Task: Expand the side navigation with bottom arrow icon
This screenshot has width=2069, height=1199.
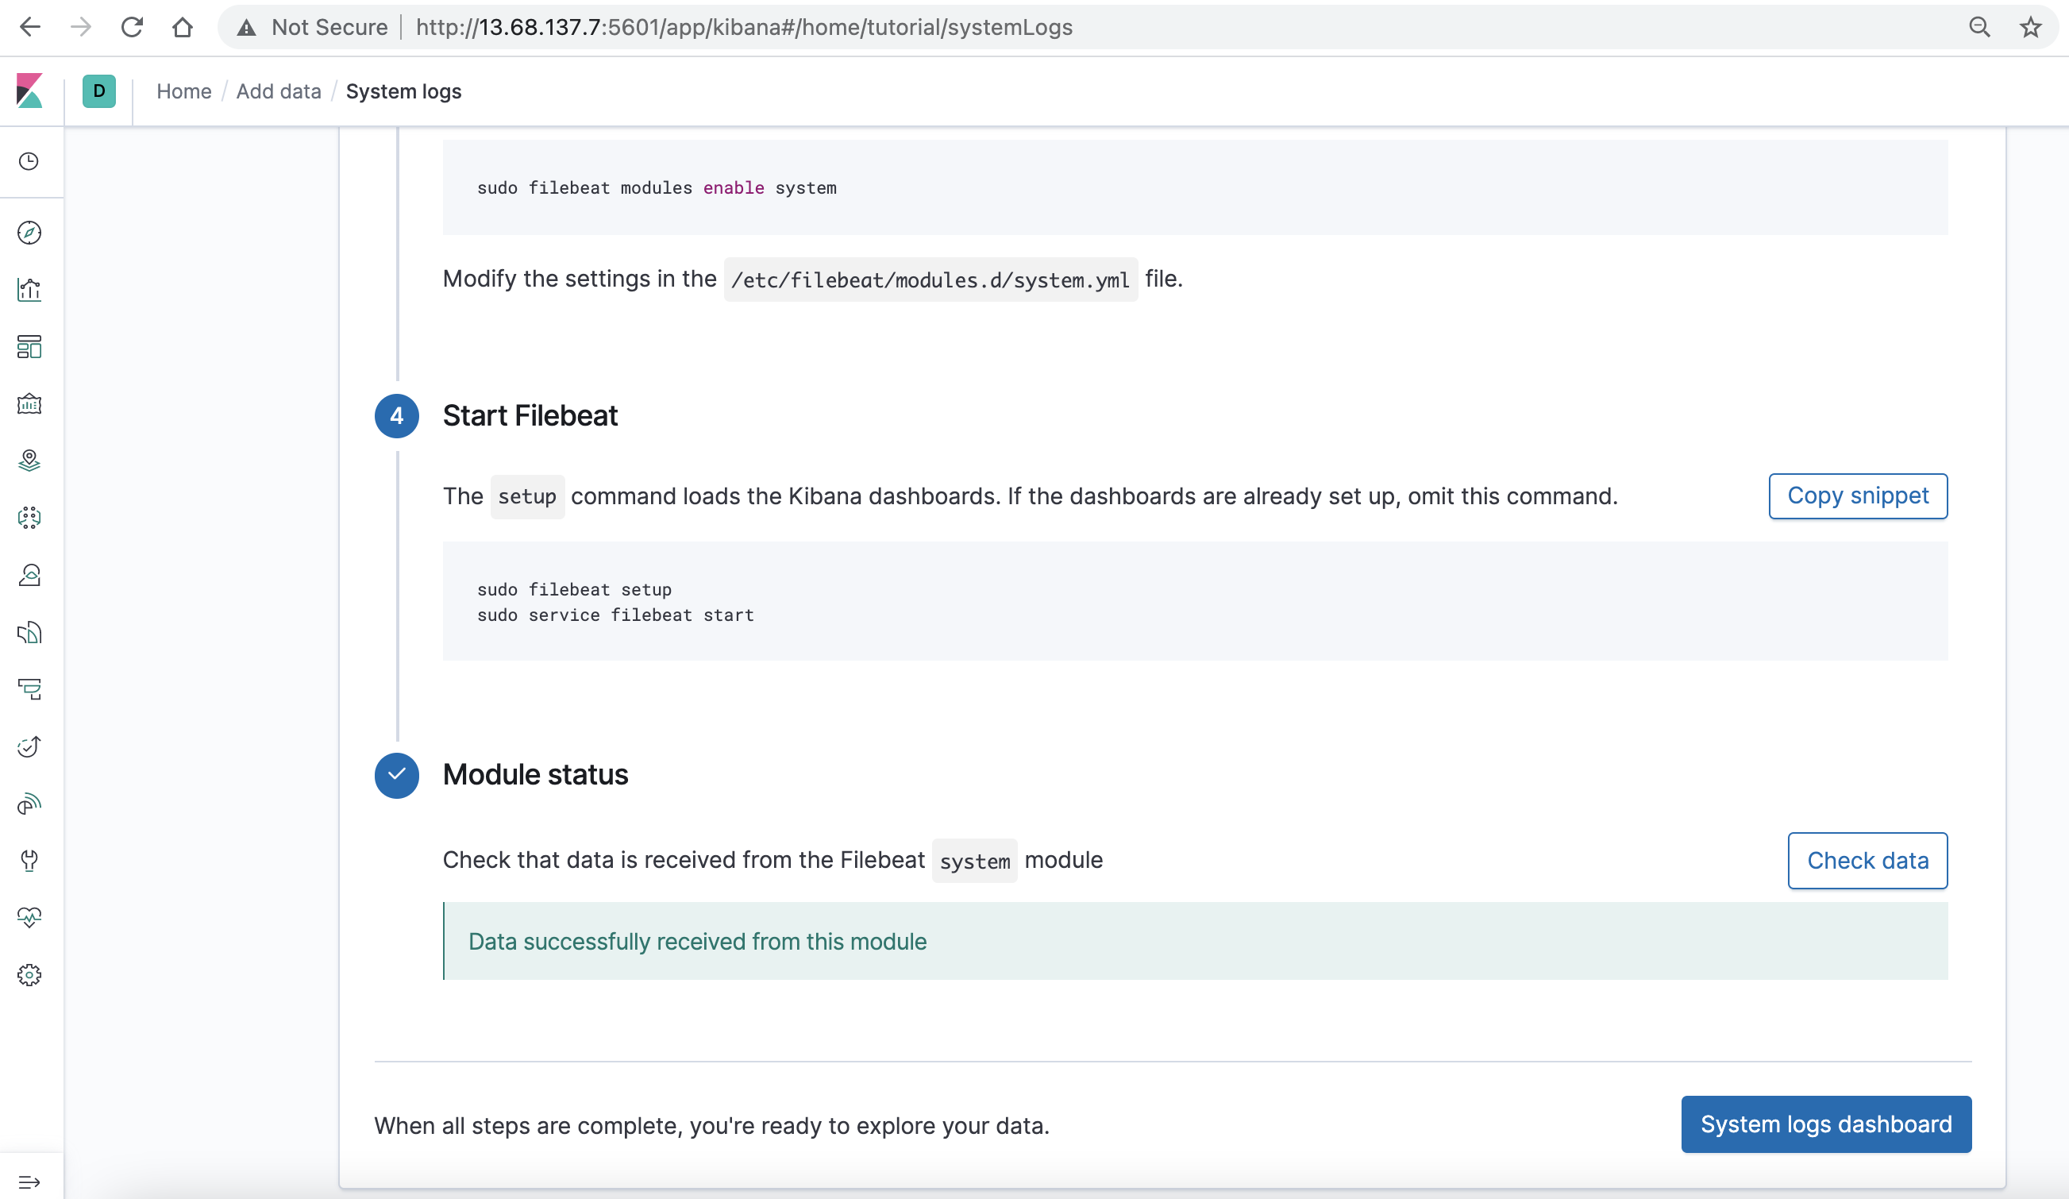Action: (x=29, y=1182)
